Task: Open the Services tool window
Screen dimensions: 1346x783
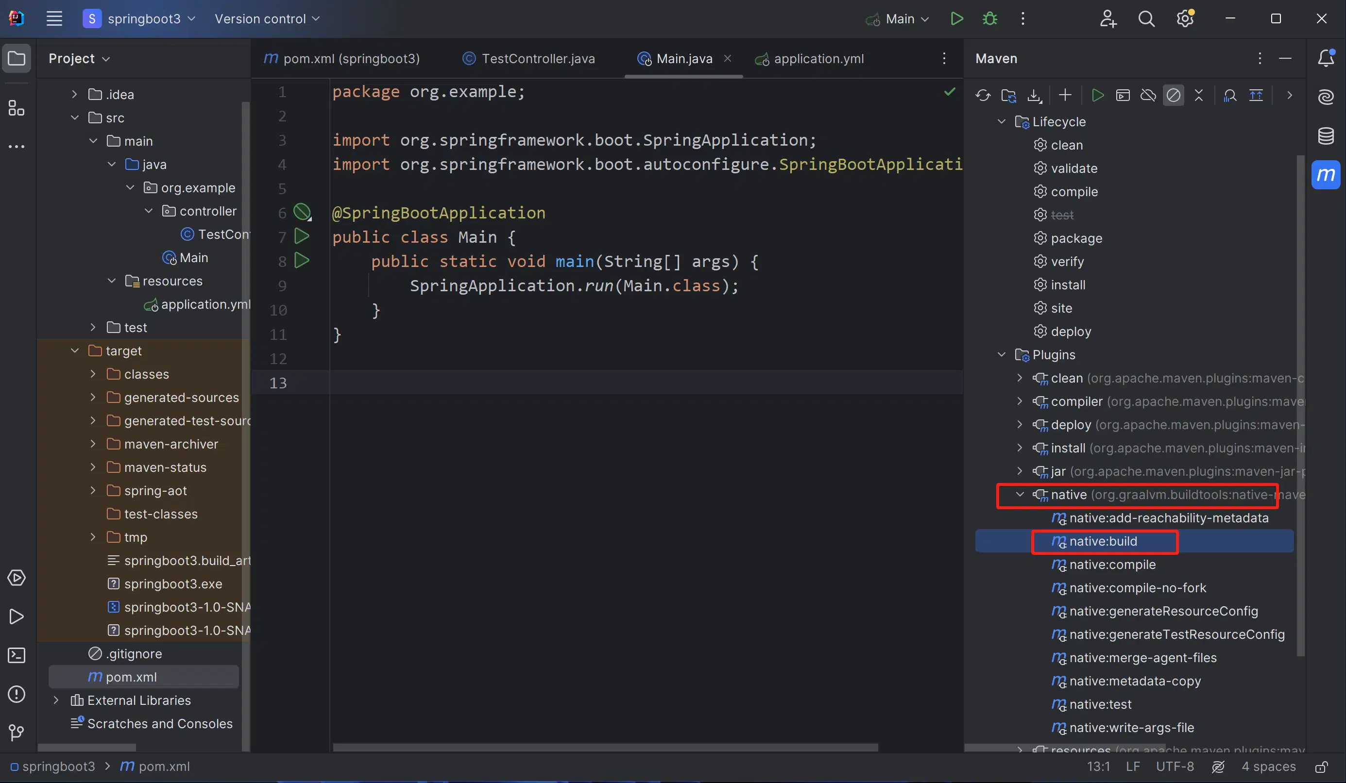Action: (17, 578)
